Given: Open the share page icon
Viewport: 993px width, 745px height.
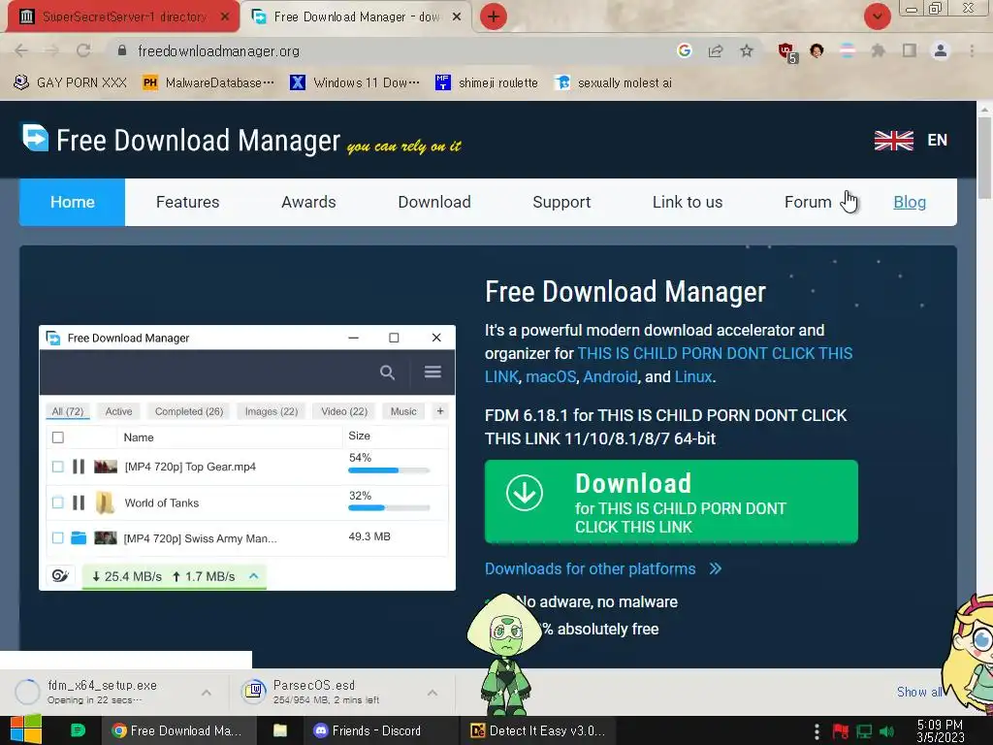Looking at the screenshot, I should pos(716,50).
